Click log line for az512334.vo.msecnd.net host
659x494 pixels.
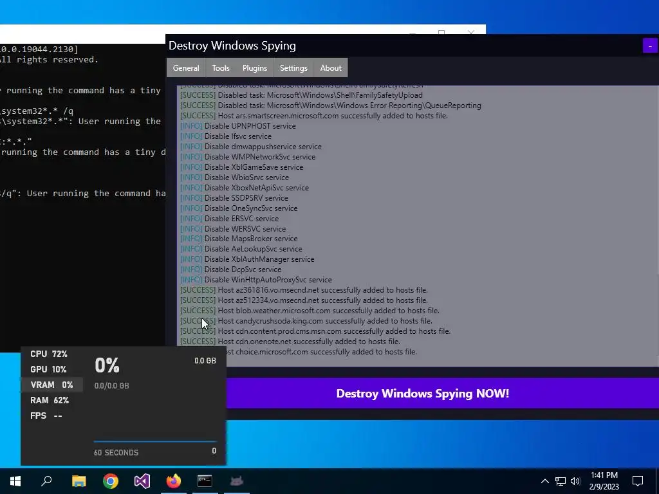[x=304, y=300]
